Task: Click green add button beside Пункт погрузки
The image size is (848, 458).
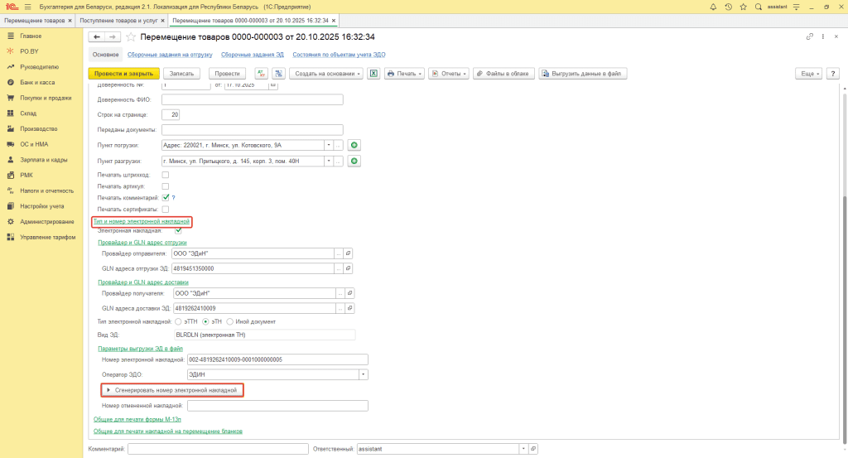Action: point(354,145)
